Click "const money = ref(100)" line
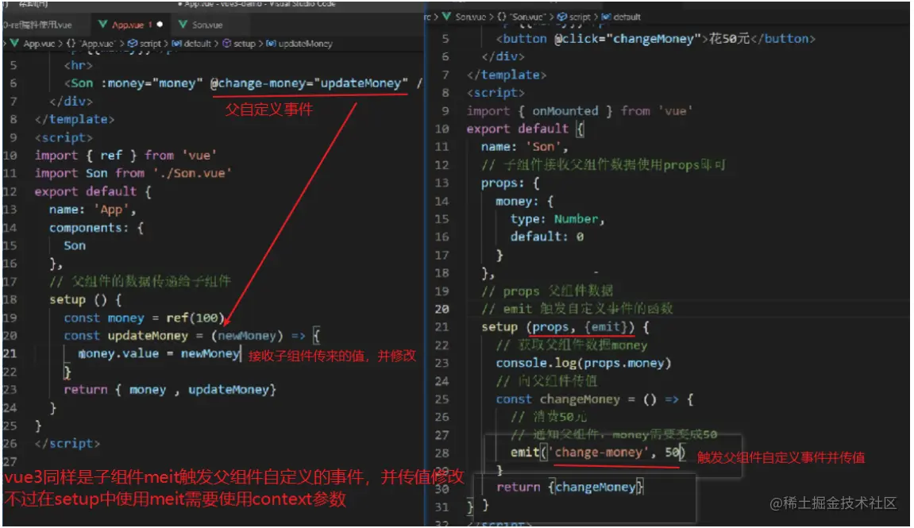Image resolution: width=914 pixels, height=528 pixels. pos(144,318)
